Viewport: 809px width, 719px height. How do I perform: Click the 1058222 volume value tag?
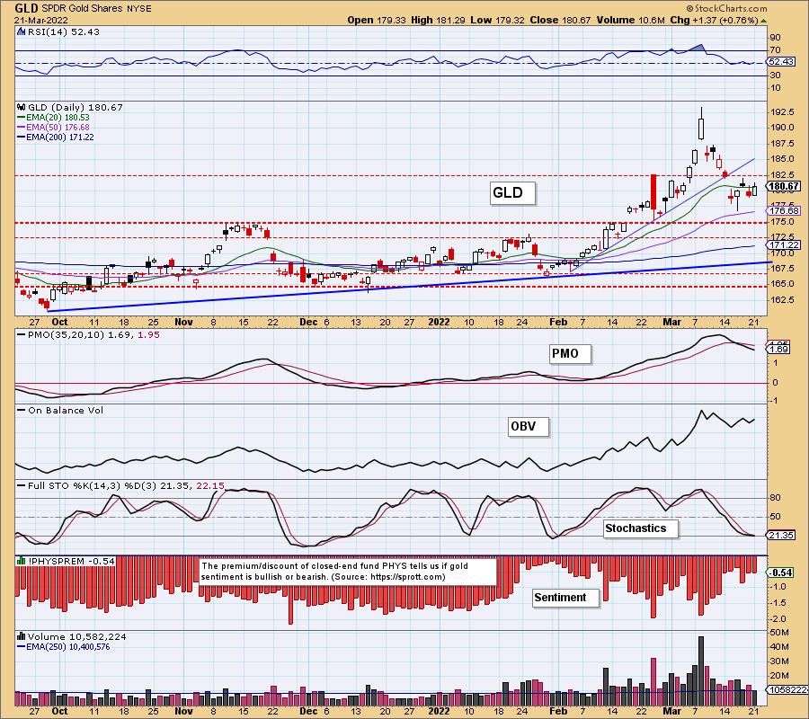[x=787, y=689]
